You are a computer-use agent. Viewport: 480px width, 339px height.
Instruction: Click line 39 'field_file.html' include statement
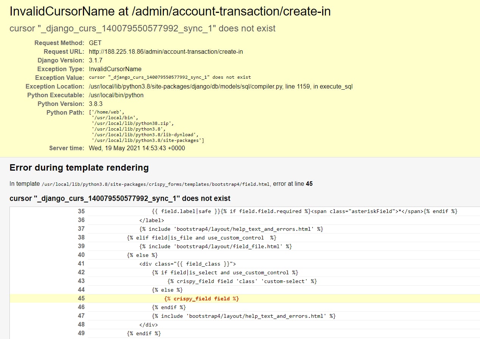(x=215, y=246)
